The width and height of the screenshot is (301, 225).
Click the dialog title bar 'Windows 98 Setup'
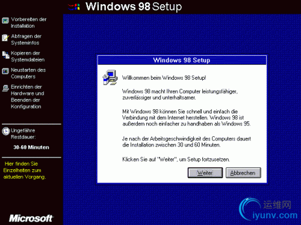(x=182, y=60)
